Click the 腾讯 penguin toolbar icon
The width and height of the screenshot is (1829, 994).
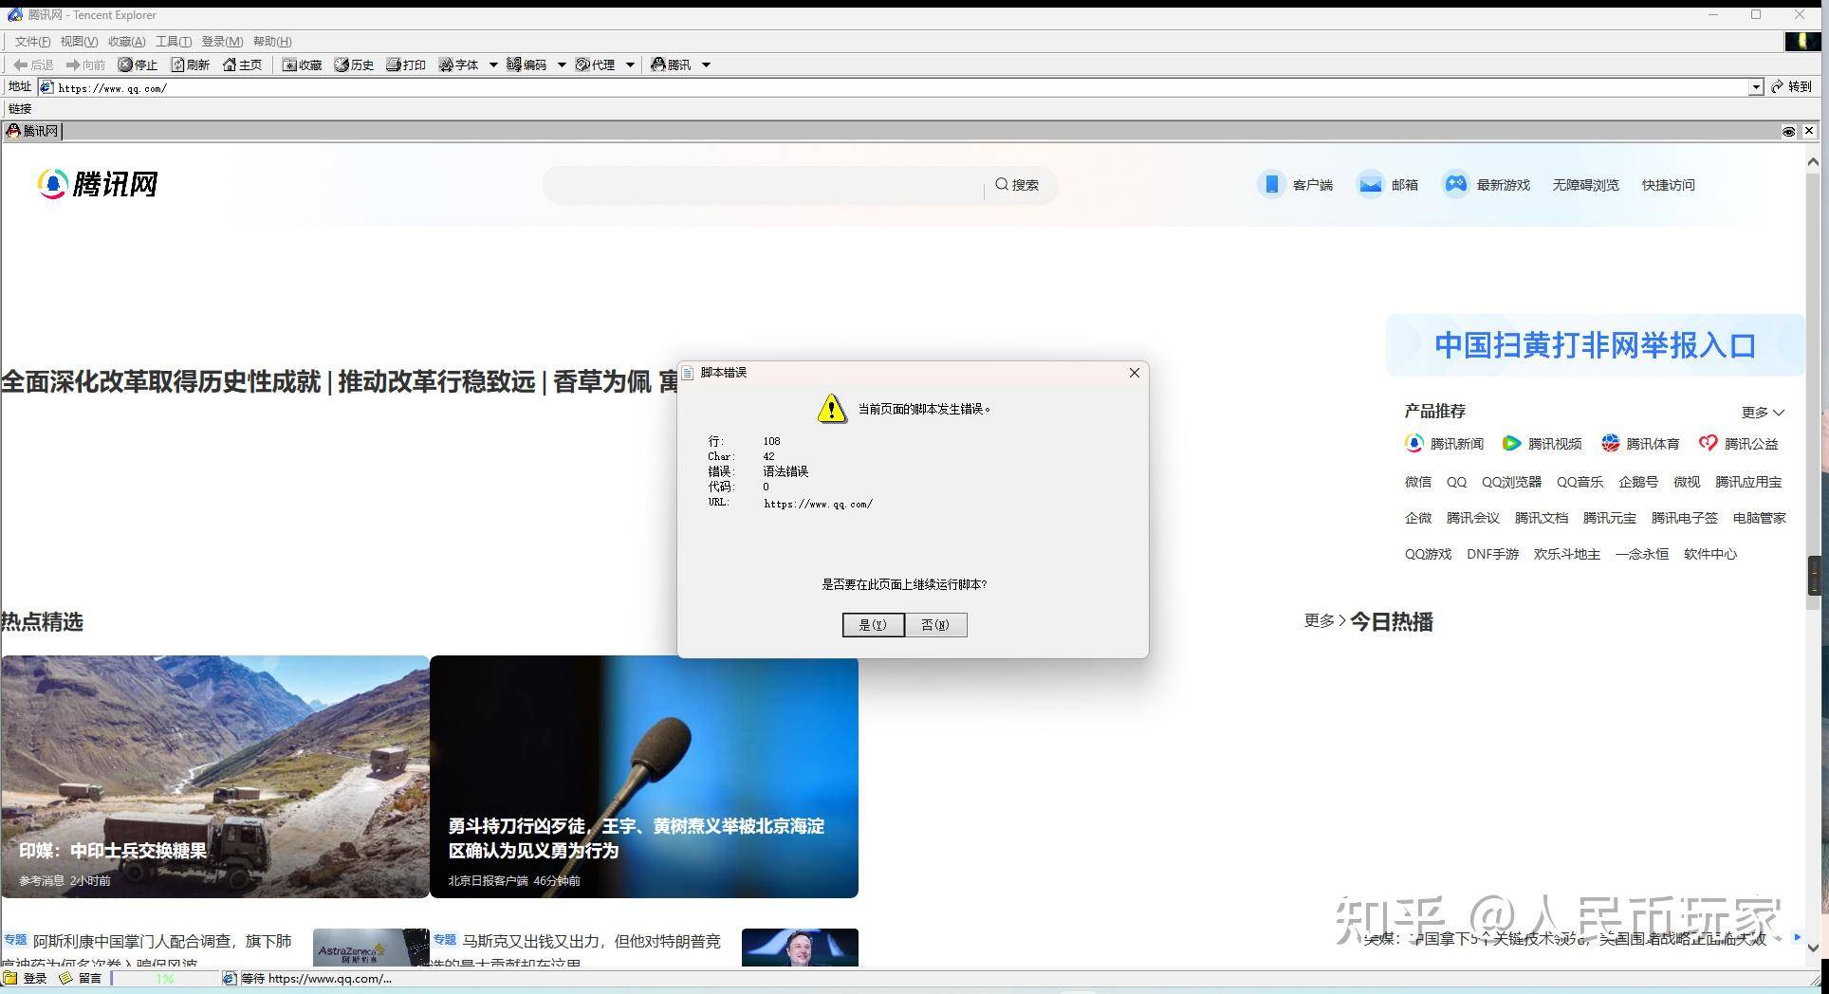pos(671,64)
